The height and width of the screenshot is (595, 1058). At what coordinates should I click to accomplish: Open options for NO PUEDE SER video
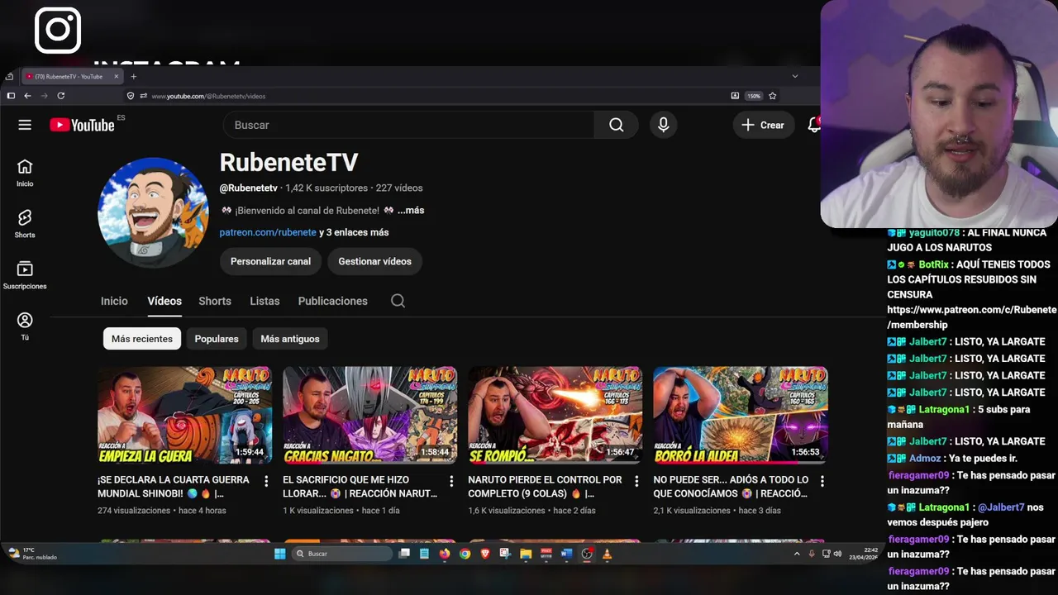[822, 481]
